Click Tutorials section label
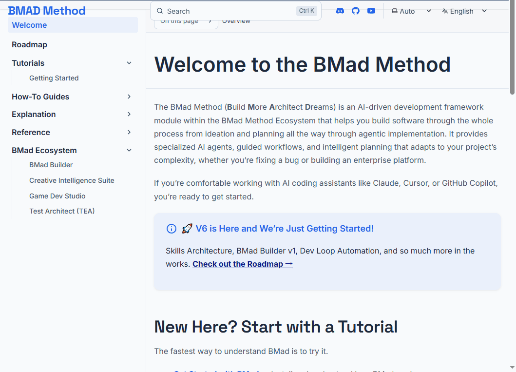The height and width of the screenshot is (372, 516). coord(28,63)
